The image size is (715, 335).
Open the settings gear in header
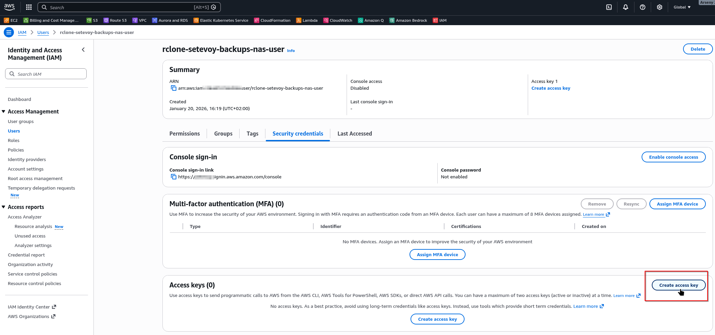coord(659,7)
